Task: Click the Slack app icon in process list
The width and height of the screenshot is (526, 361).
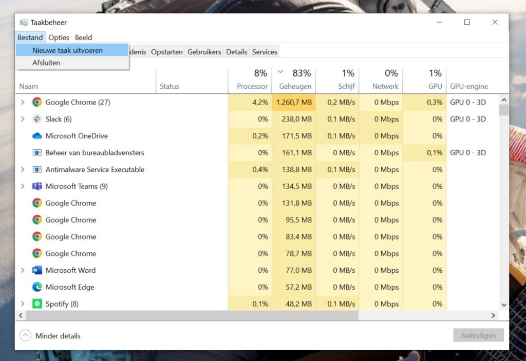Action: click(37, 119)
